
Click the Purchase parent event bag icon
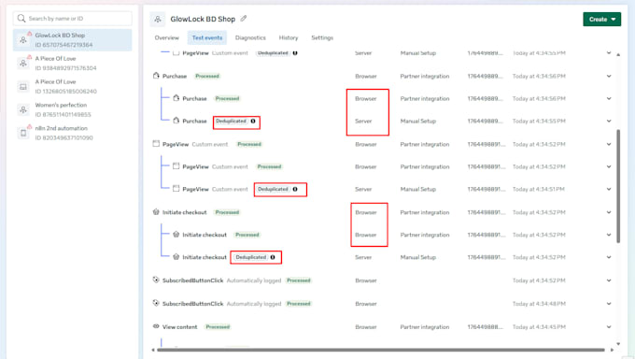coord(156,76)
